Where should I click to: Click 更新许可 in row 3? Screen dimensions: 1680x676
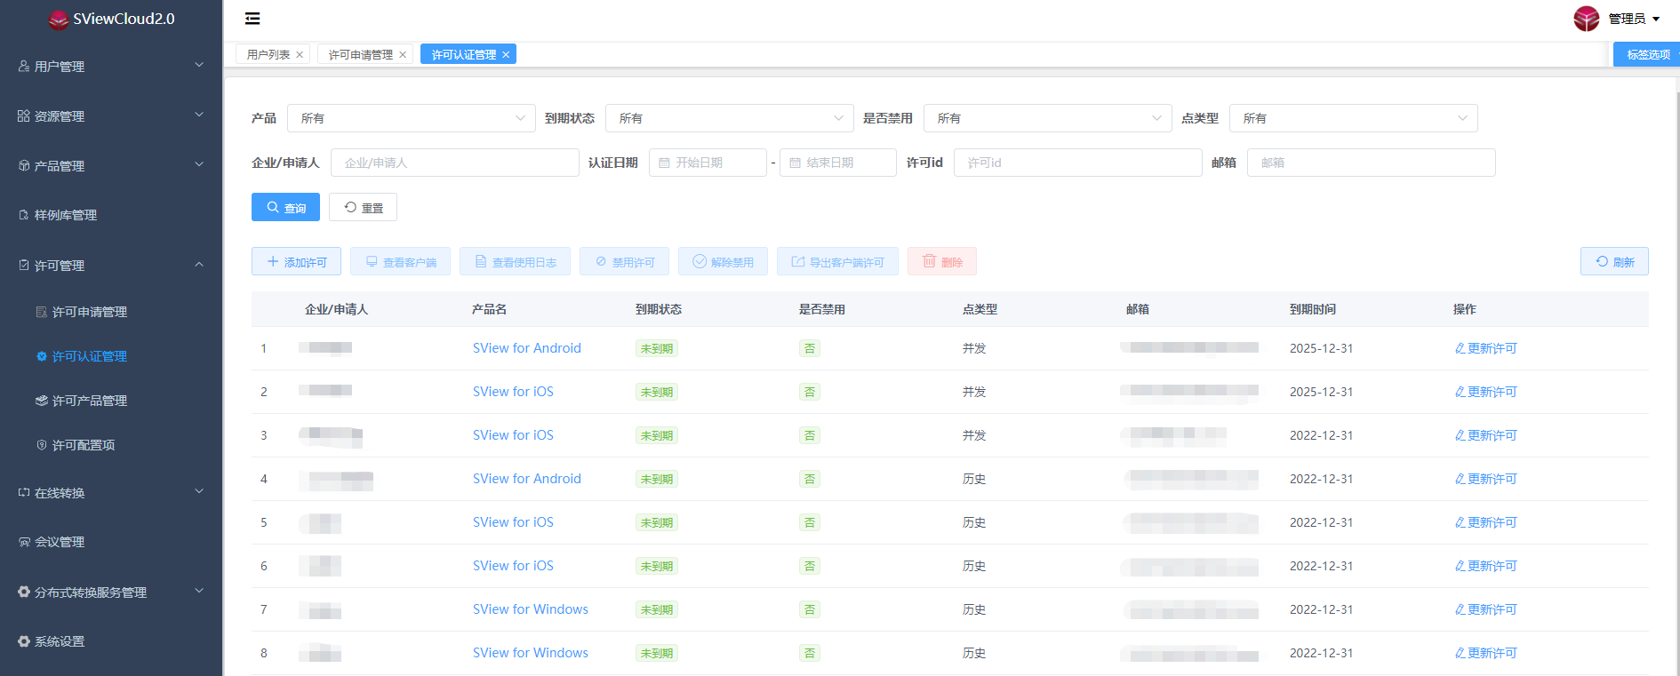[x=1485, y=435]
